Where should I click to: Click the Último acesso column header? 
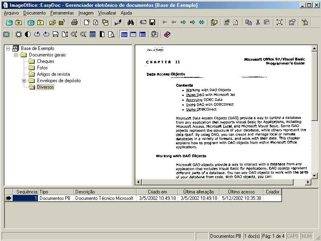pos(241,192)
